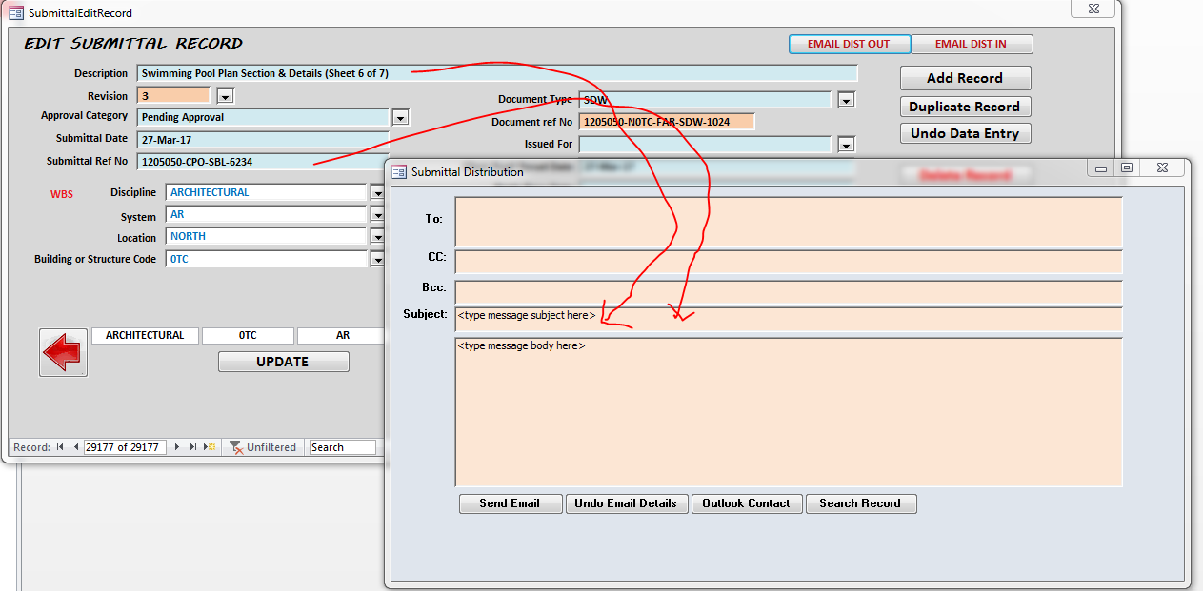This screenshot has height=591, width=1203.
Task: Click the Submittal Distribution window form icon
Action: [x=399, y=171]
